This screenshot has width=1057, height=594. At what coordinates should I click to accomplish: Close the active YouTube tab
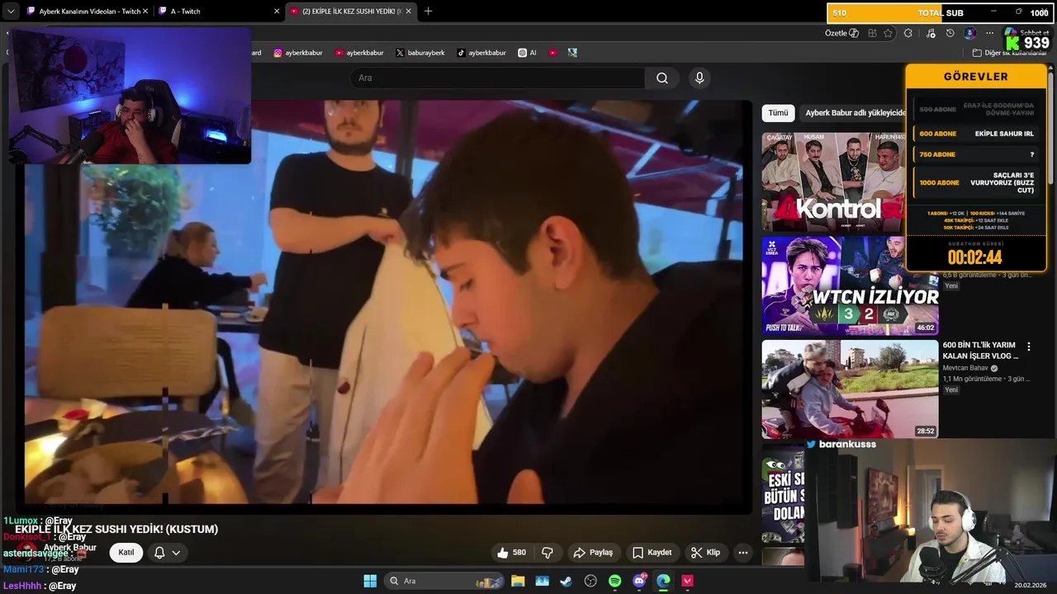click(408, 12)
